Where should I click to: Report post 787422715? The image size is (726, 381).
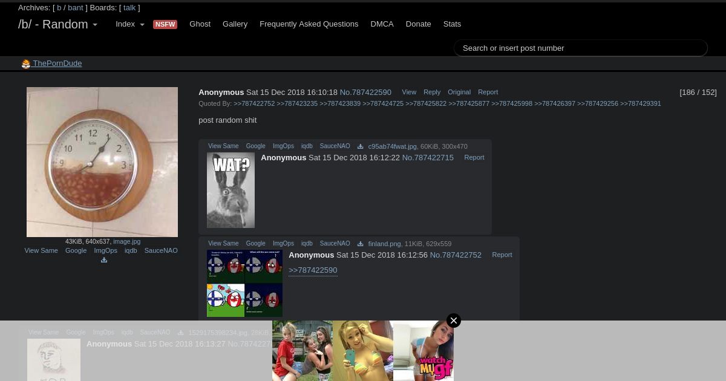(474, 157)
